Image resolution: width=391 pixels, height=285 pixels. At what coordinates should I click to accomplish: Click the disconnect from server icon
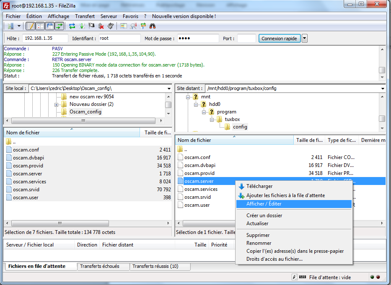(x=101, y=26)
